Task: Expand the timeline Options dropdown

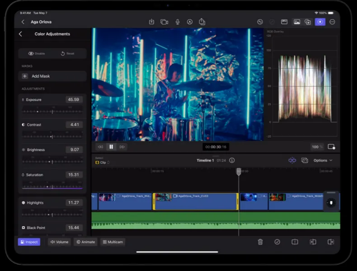Action: coord(323,160)
